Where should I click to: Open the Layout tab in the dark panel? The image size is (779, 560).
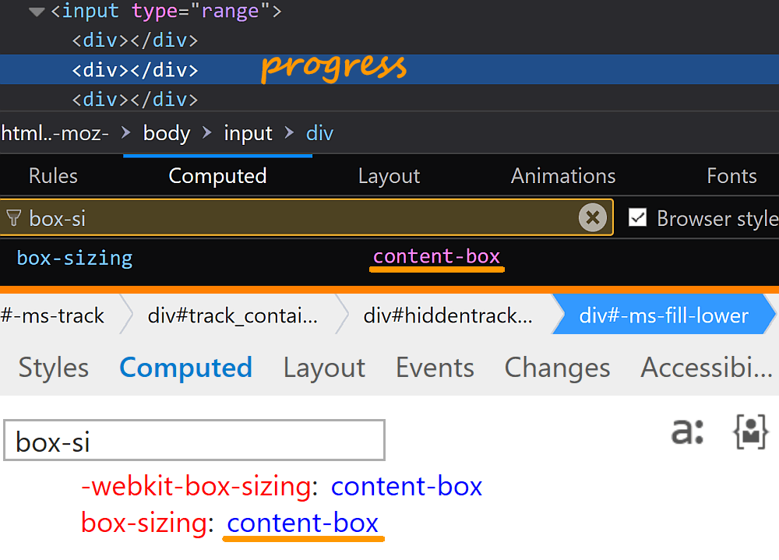[x=389, y=176]
